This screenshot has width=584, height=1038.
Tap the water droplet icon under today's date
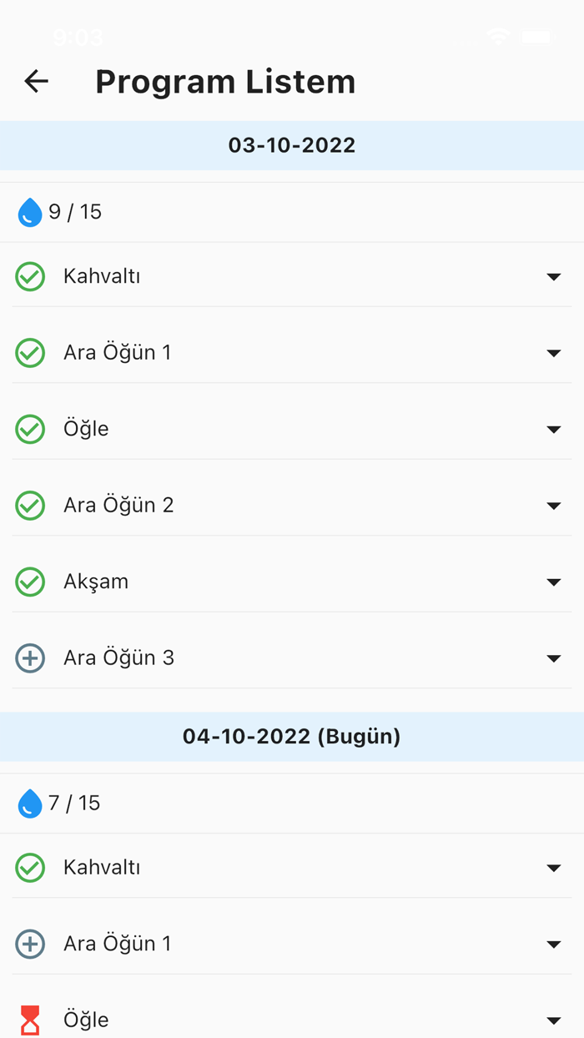29,804
